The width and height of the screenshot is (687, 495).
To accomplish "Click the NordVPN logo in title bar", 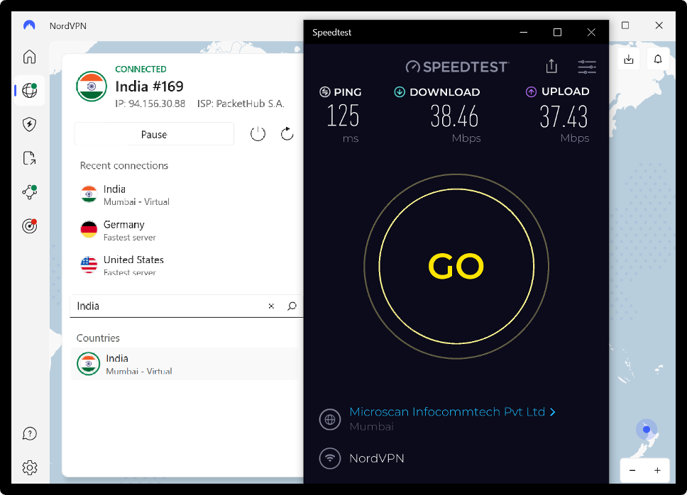I will [29, 26].
